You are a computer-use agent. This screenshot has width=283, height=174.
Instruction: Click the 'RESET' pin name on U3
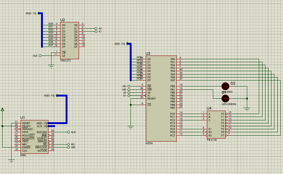tap(151, 99)
